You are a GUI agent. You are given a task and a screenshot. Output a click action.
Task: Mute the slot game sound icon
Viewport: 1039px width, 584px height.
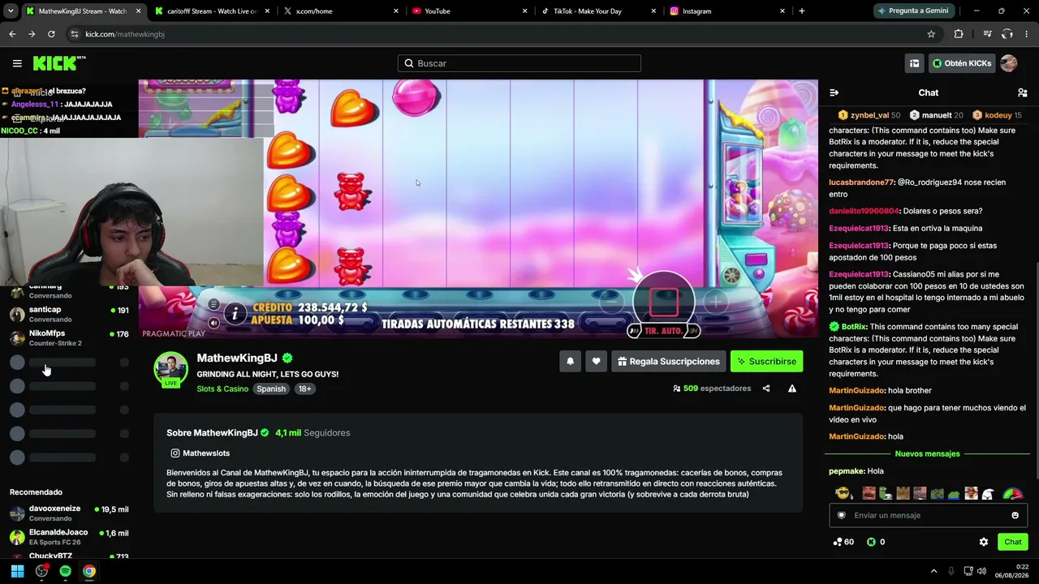coord(213,323)
